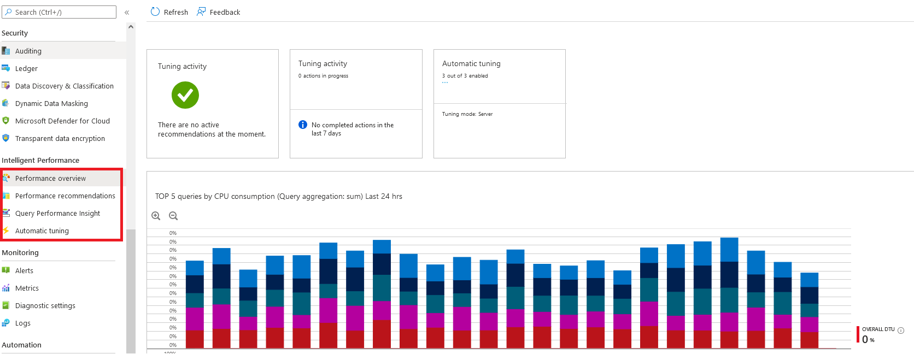
Task: Open Alerts under Monitoring
Action: click(63, 270)
